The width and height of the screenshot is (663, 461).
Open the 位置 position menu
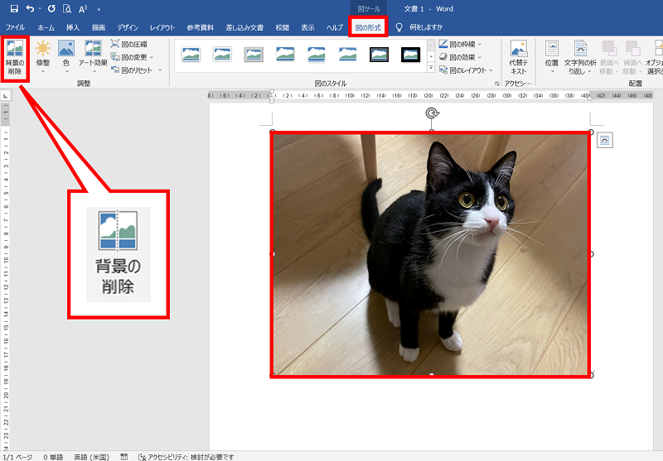[552, 57]
